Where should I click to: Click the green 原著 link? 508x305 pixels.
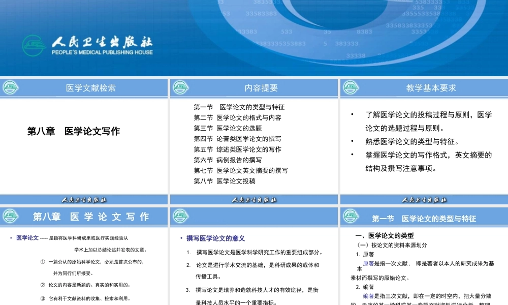[x=369, y=263]
